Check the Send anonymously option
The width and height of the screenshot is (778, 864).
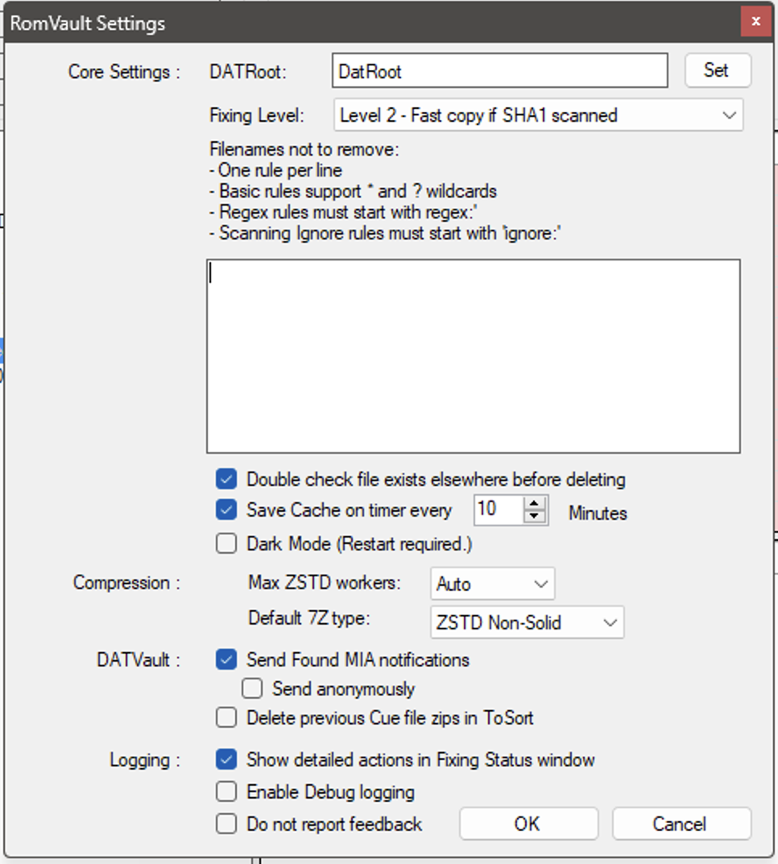coord(252,689)
